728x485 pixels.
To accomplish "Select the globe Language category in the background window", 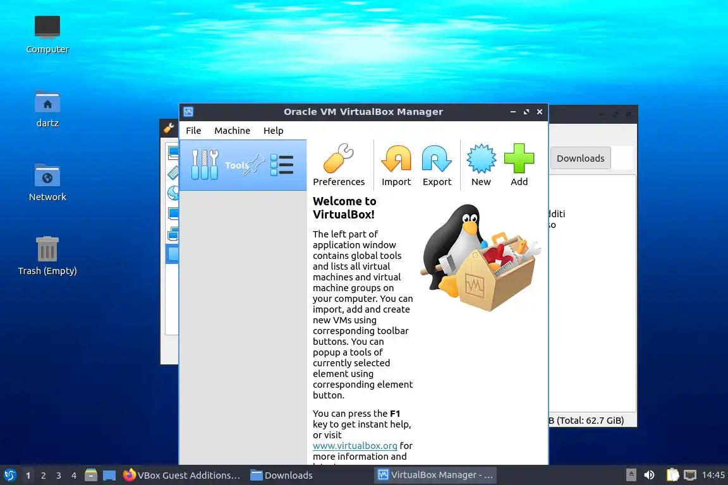I will 173,192.
